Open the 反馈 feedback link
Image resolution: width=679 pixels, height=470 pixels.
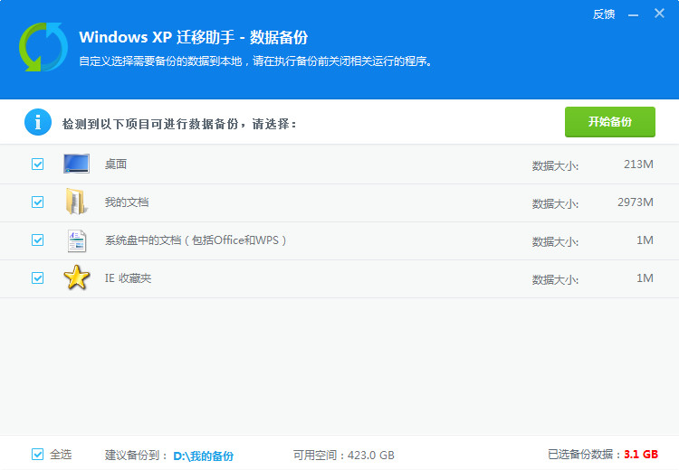click(604, 14)
